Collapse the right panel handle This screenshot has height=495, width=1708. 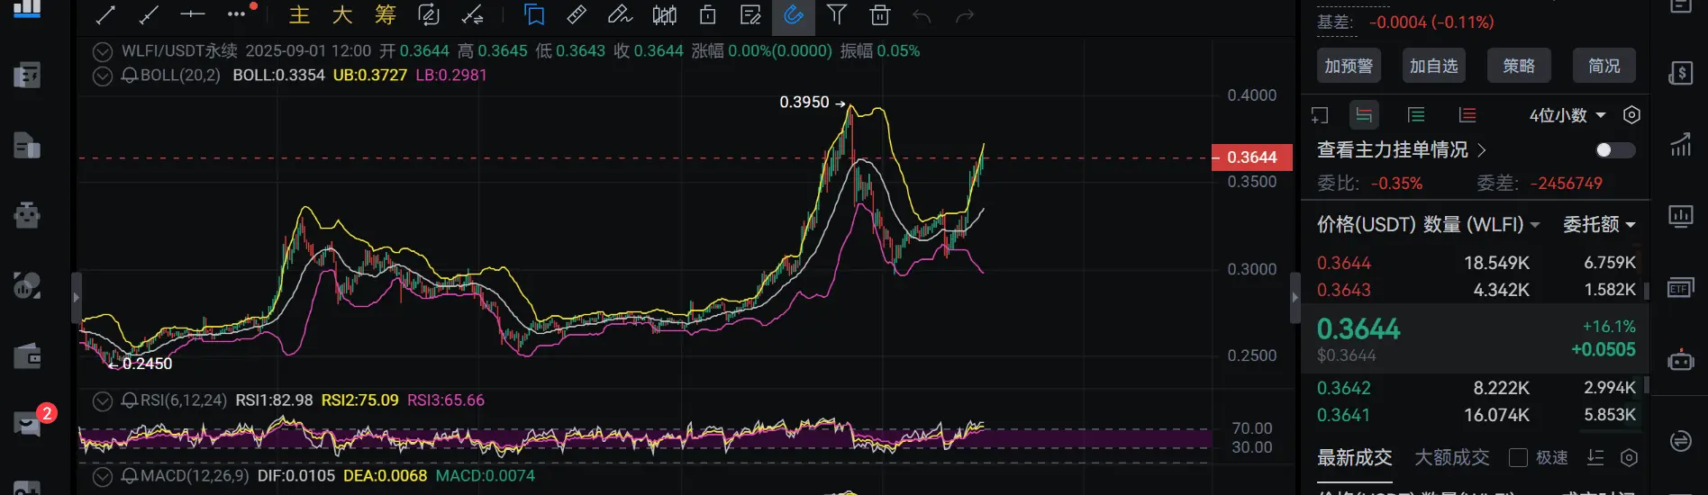tap(1295, 297)
